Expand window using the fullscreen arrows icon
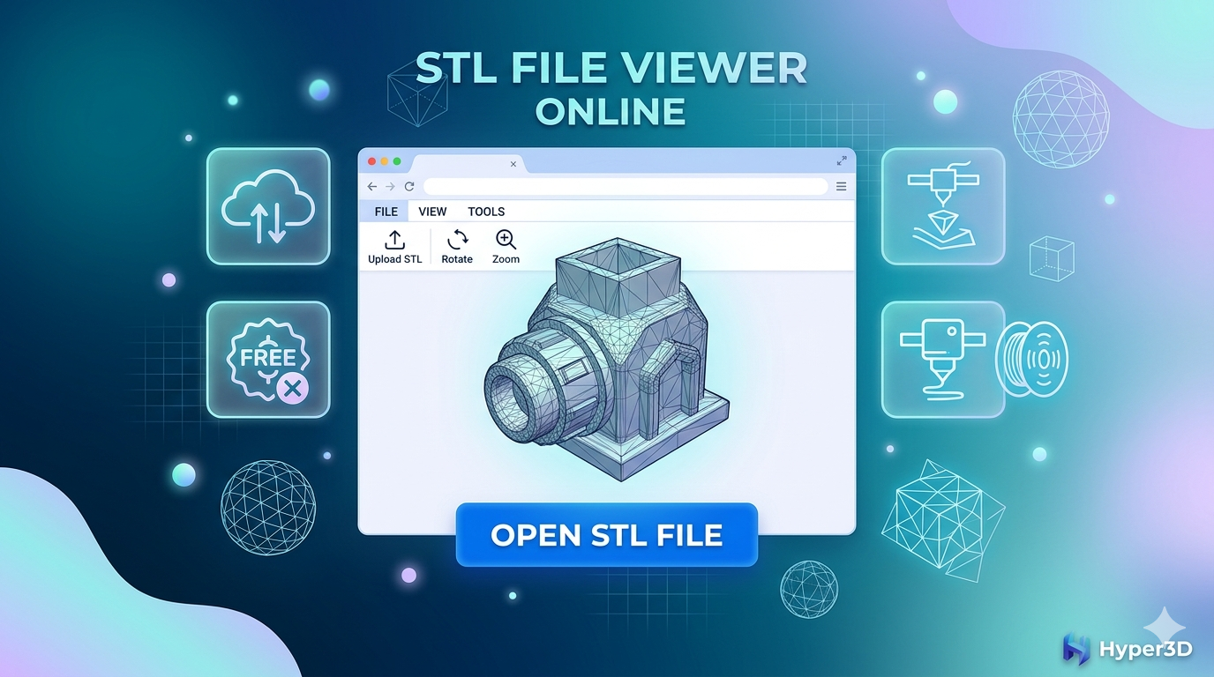Screen dimensions: 1214x677 (841, 160)
